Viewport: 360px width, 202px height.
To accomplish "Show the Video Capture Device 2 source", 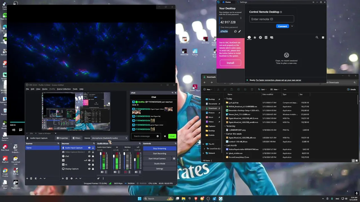I will click(89, 152).
